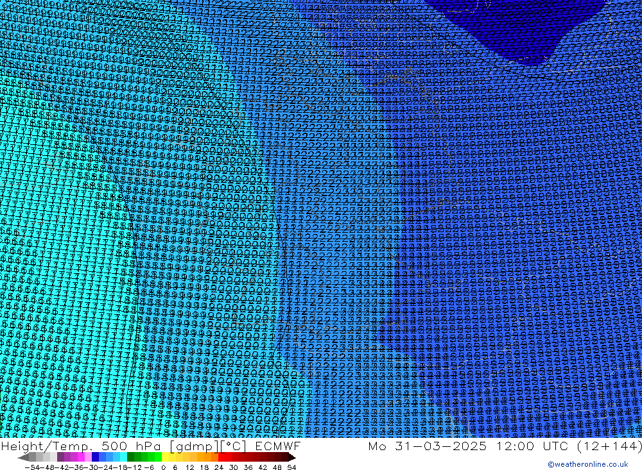
Task: Click the gray left arrow legend tip
Action: pyautogui.click(x=23, y=457)
